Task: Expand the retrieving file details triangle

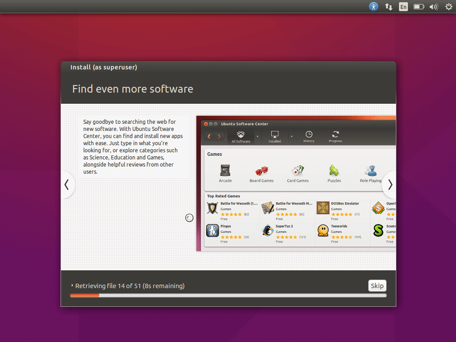Action: (x=72, y=286)
